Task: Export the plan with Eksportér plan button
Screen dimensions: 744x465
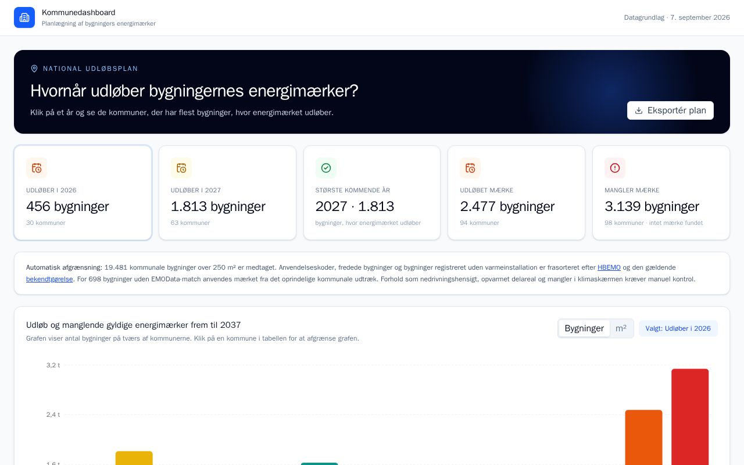Action: click(670, 110)
